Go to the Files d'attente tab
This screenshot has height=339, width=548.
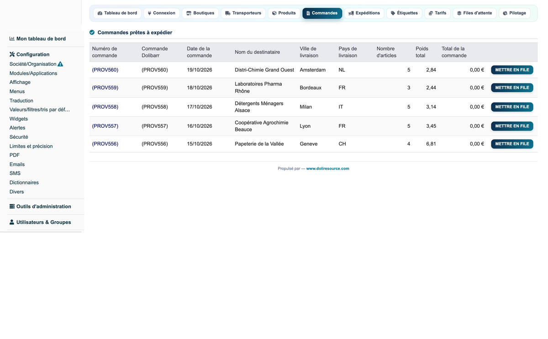474,13
